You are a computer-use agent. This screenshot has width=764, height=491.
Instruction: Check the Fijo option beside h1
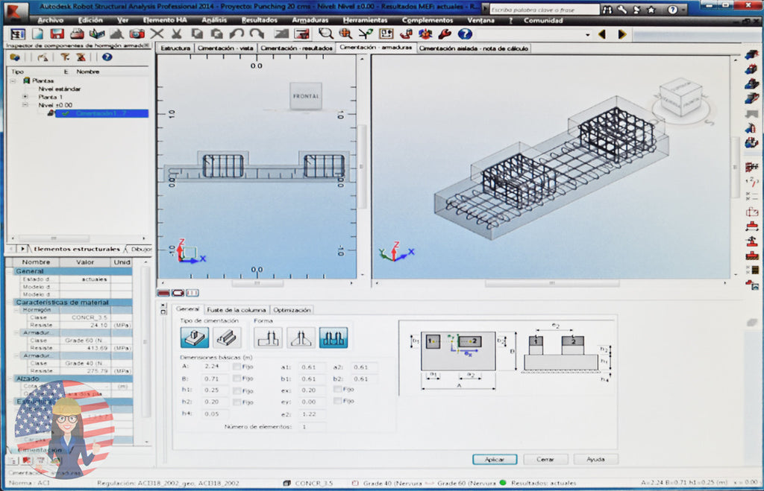click(237, 390)
